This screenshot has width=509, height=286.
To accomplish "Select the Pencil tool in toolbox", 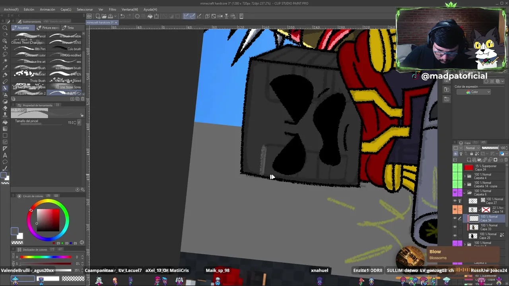I will point(5,81).
